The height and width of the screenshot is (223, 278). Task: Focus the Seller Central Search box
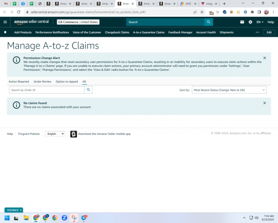click(165, 22)
